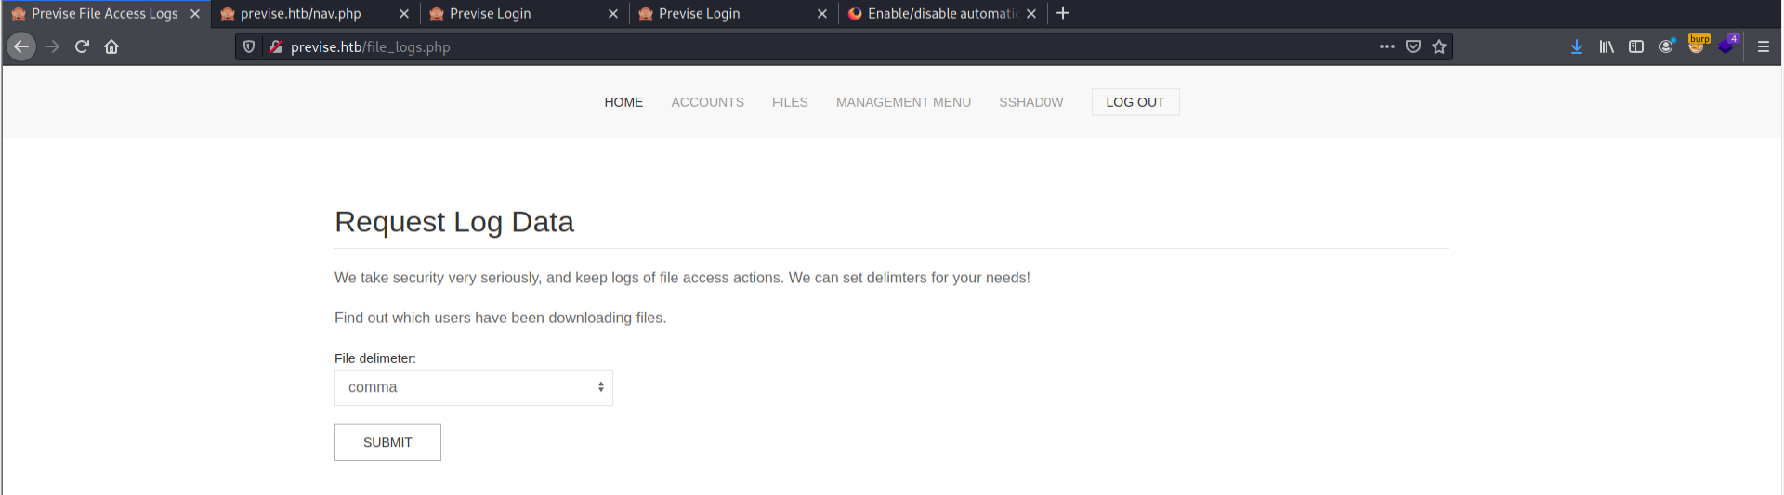Open the Firefox hamburger menu
The image size is (1784, 495).
[x=1763, y=46]
